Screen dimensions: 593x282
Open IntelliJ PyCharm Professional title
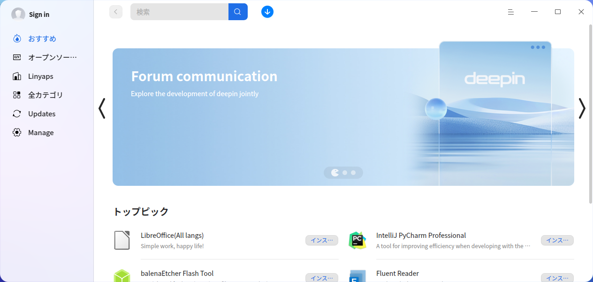pyautogui.click(x=421, y=236)
